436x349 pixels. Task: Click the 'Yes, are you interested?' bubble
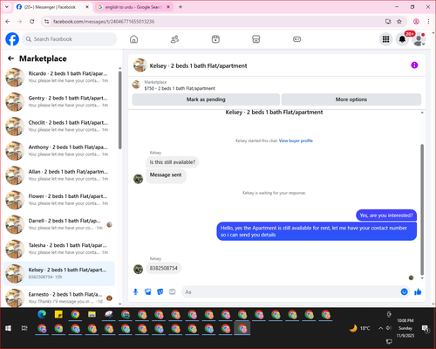[386, 216]
